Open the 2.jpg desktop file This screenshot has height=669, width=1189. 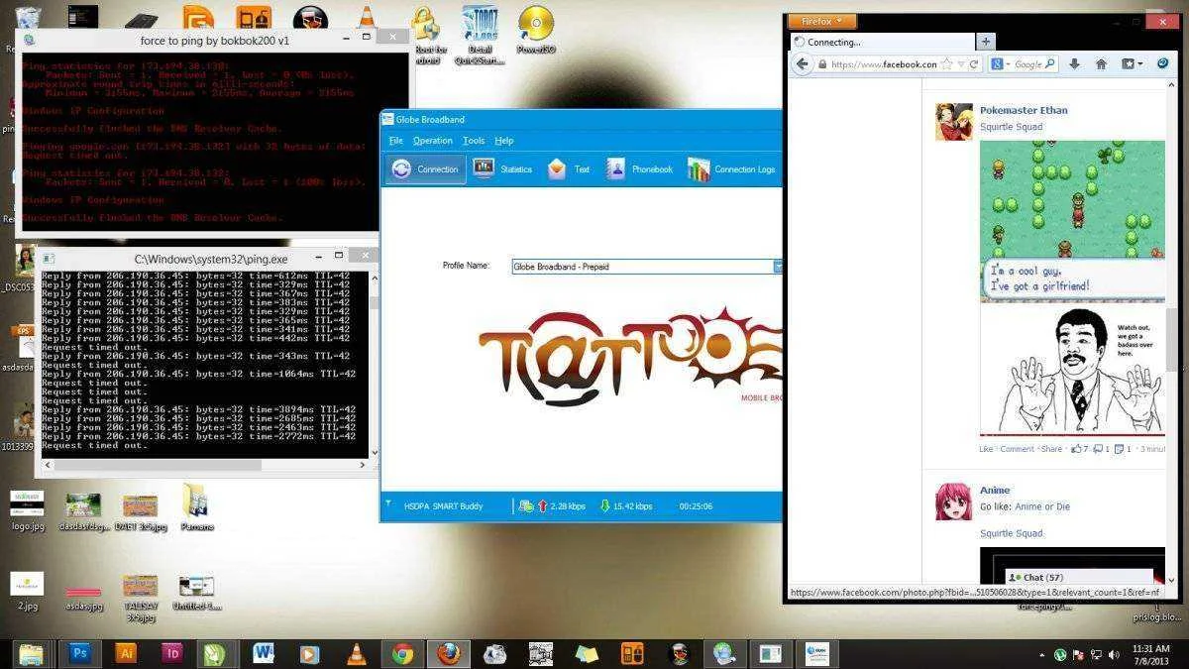(x=28, y=591)
